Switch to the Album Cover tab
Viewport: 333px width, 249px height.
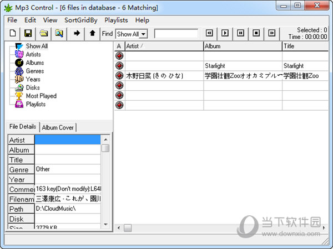pyautogui.click(x=58, y=127)
